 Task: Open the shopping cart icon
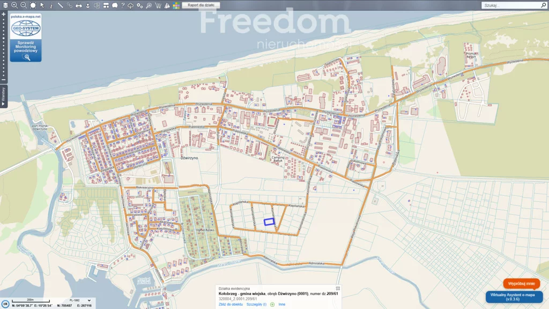158,5
